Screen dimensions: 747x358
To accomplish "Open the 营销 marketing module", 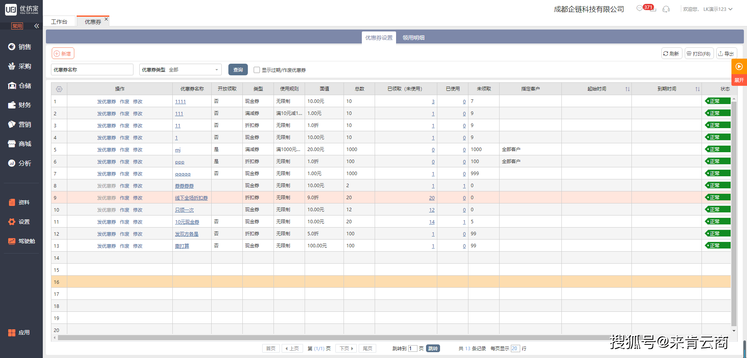I will [19, 124].
